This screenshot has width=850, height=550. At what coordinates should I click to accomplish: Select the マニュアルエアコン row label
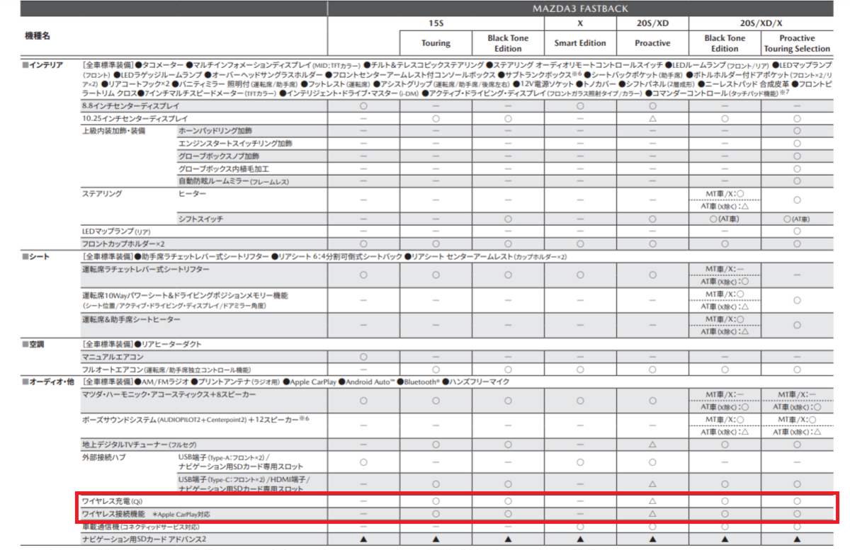click(x=112, y=357)
